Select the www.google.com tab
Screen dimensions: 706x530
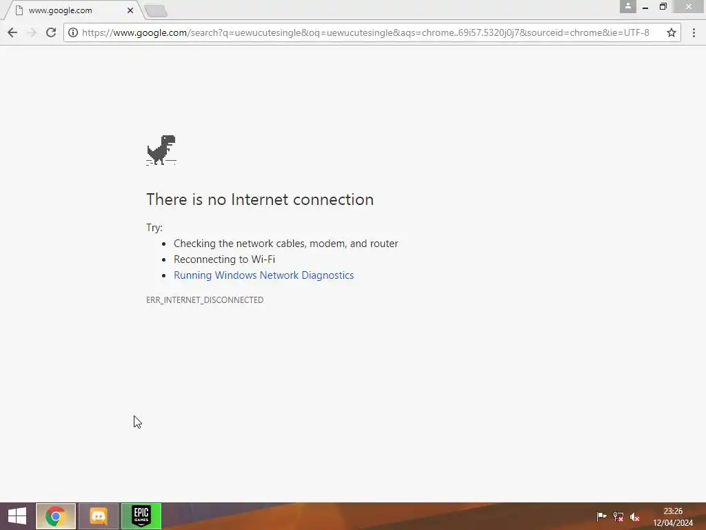pos(74,10)
